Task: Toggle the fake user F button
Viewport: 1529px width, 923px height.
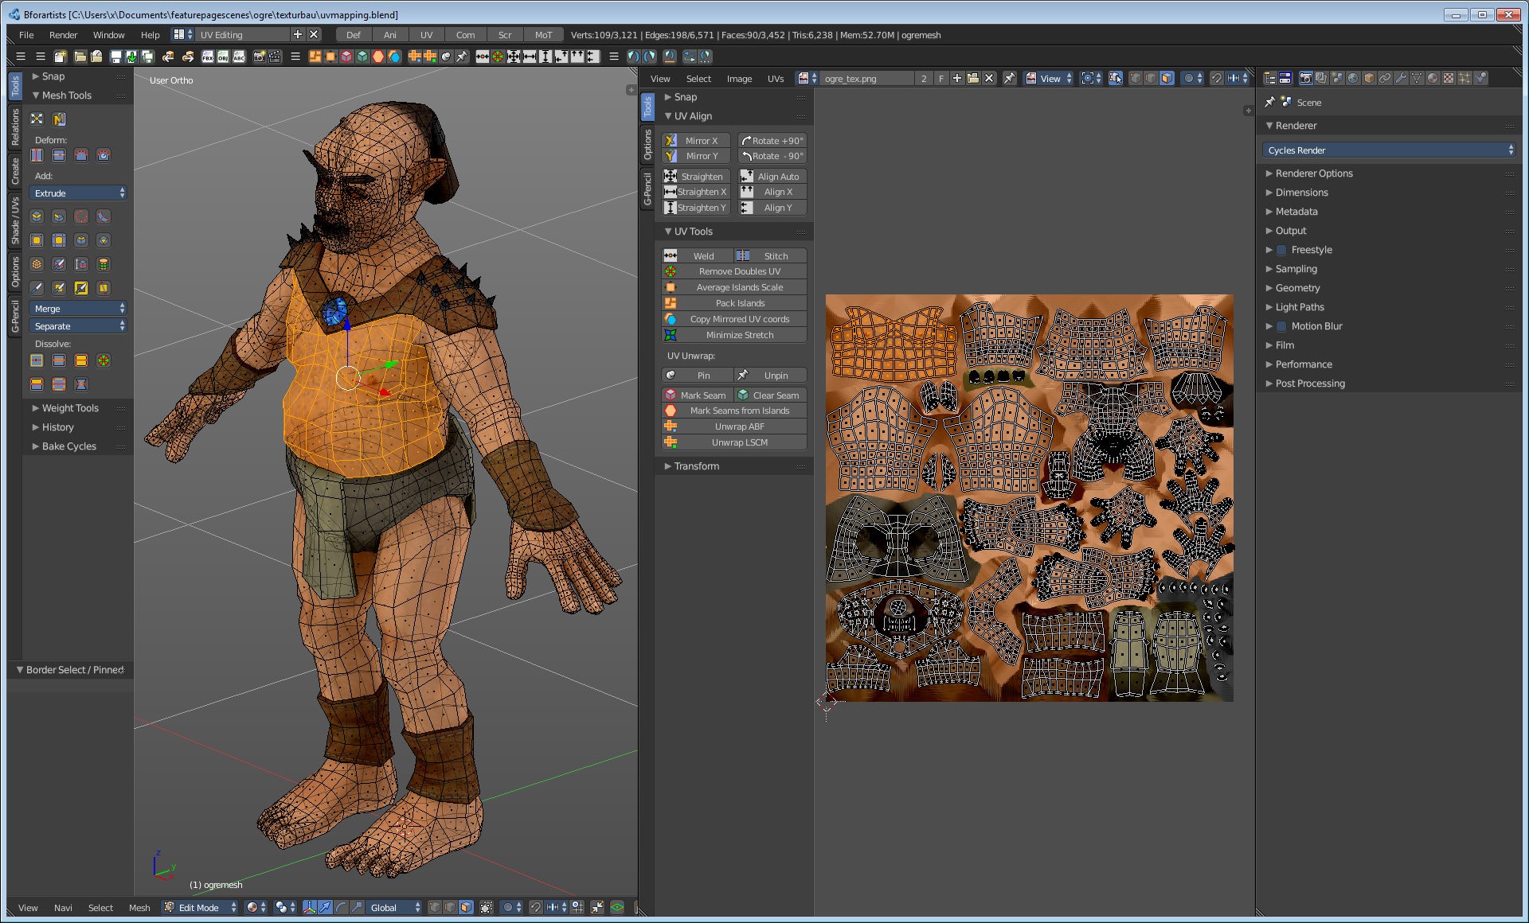Action: 941,78
